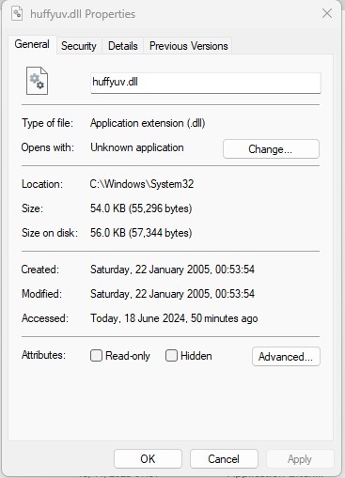Enable the Read-only attribute checkbox

96,356
